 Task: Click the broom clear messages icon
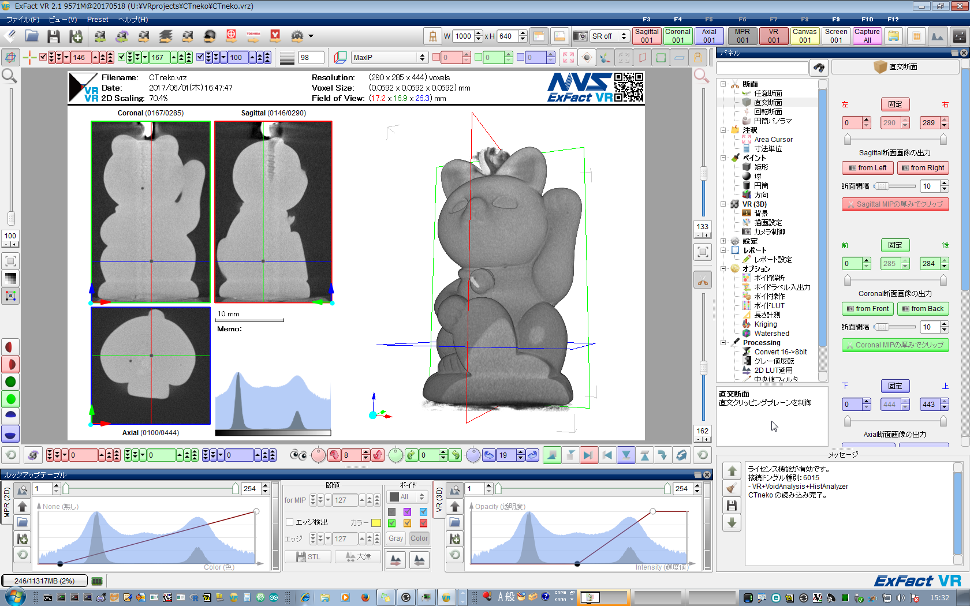[732, 488]
